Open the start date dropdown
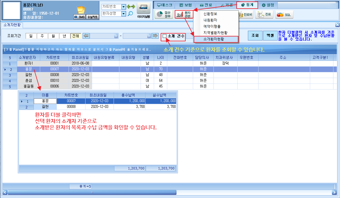340x198 pixels. tap(116, 36)
